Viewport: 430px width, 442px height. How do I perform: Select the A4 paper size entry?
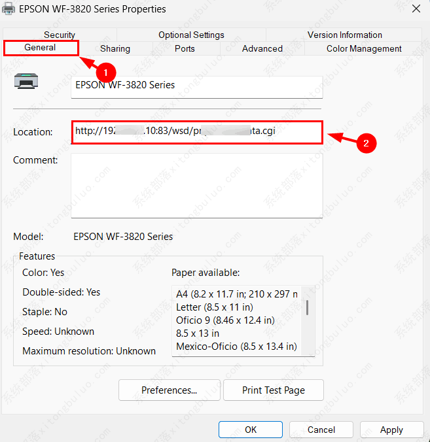pos(236,294)
